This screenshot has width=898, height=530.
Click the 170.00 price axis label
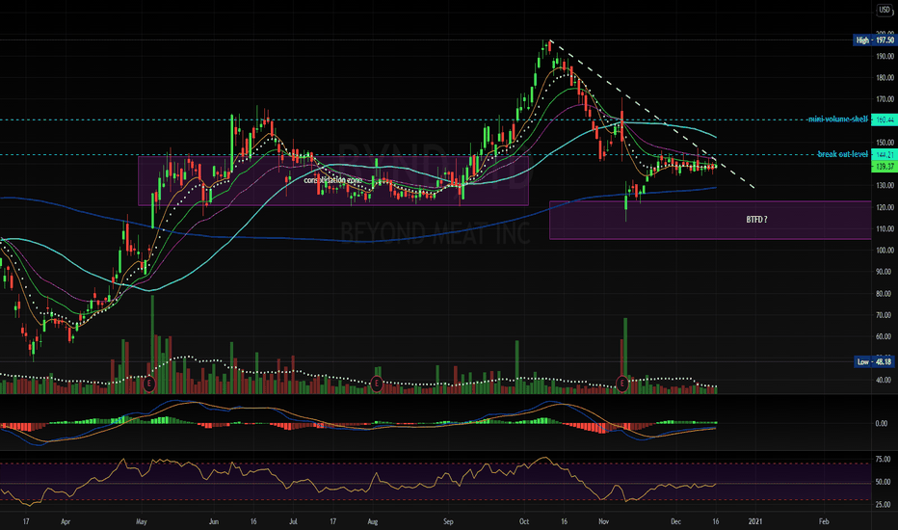[885, 99]
